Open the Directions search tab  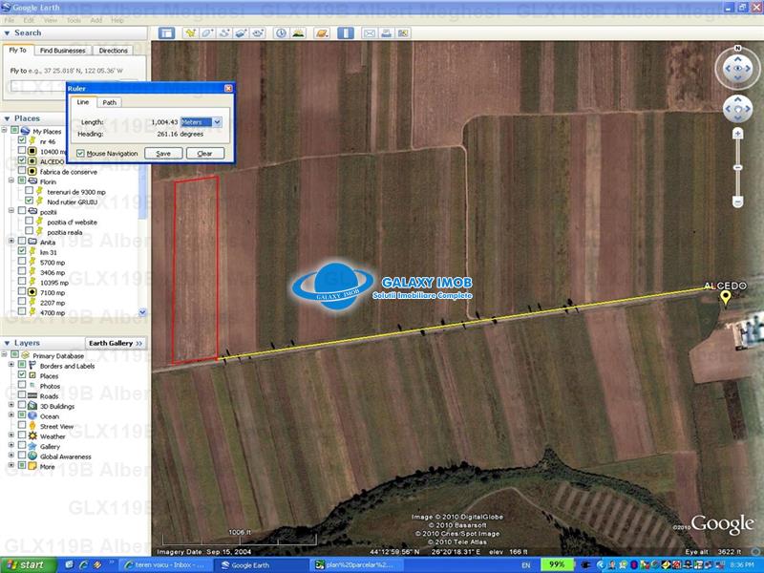click(x=113, y=51)
